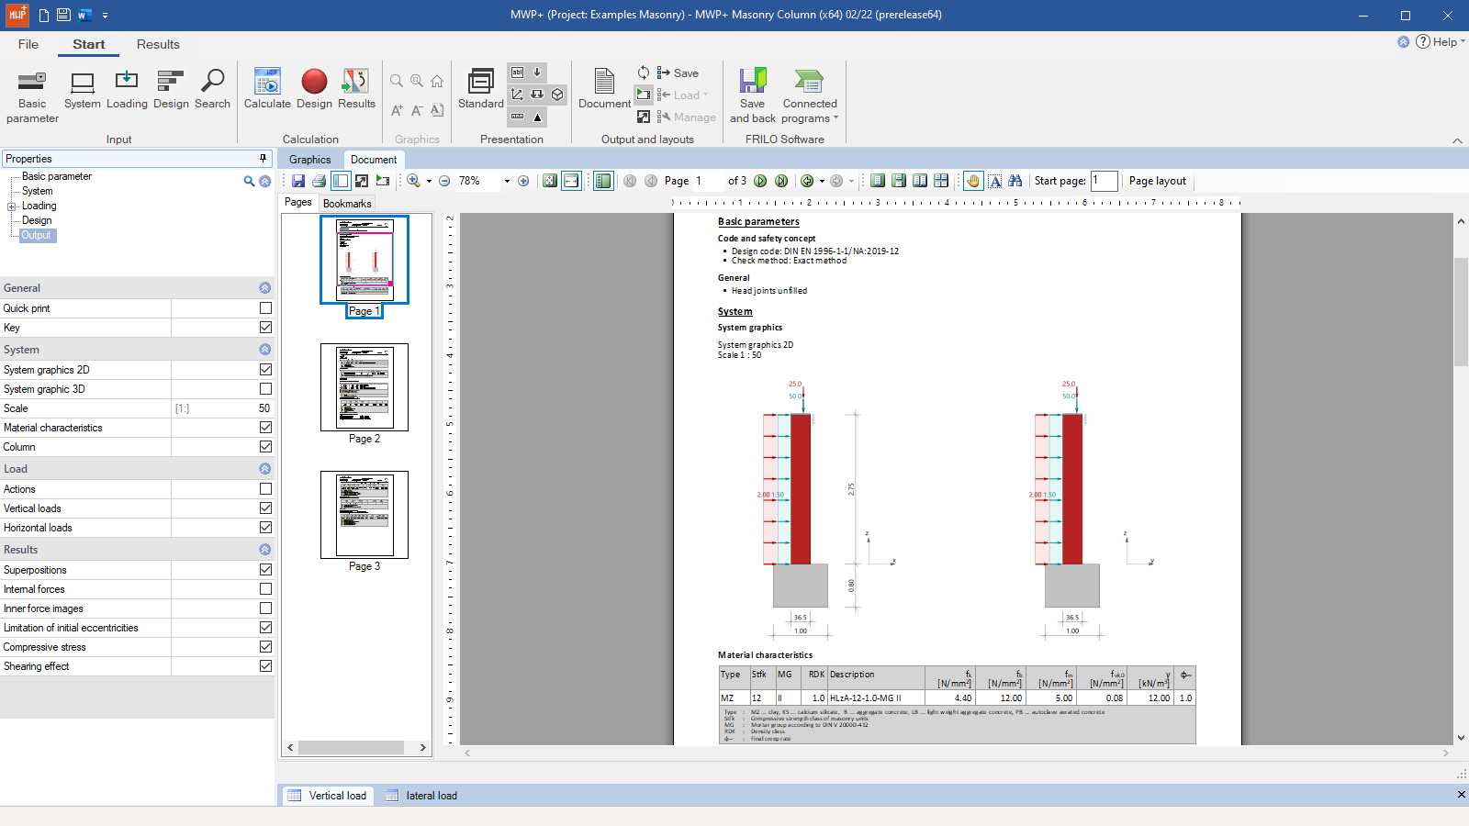Uncheck the Key option
Screen dimensions: 1469x826
(265, 328)
